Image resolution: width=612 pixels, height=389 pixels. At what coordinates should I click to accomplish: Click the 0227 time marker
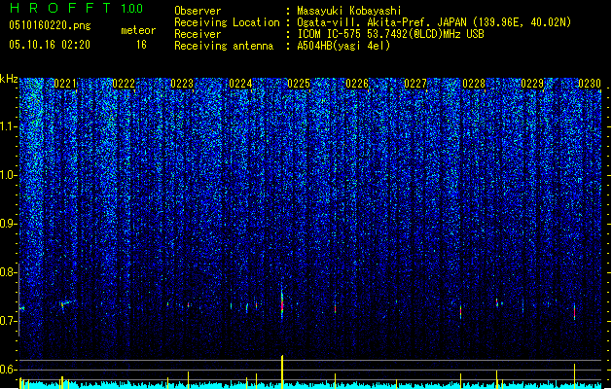click(x=415, y=84)
